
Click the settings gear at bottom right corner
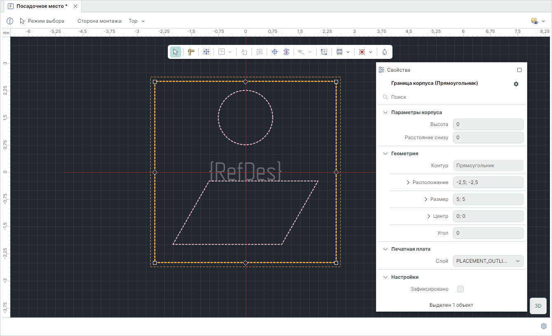tap(543, 326)
